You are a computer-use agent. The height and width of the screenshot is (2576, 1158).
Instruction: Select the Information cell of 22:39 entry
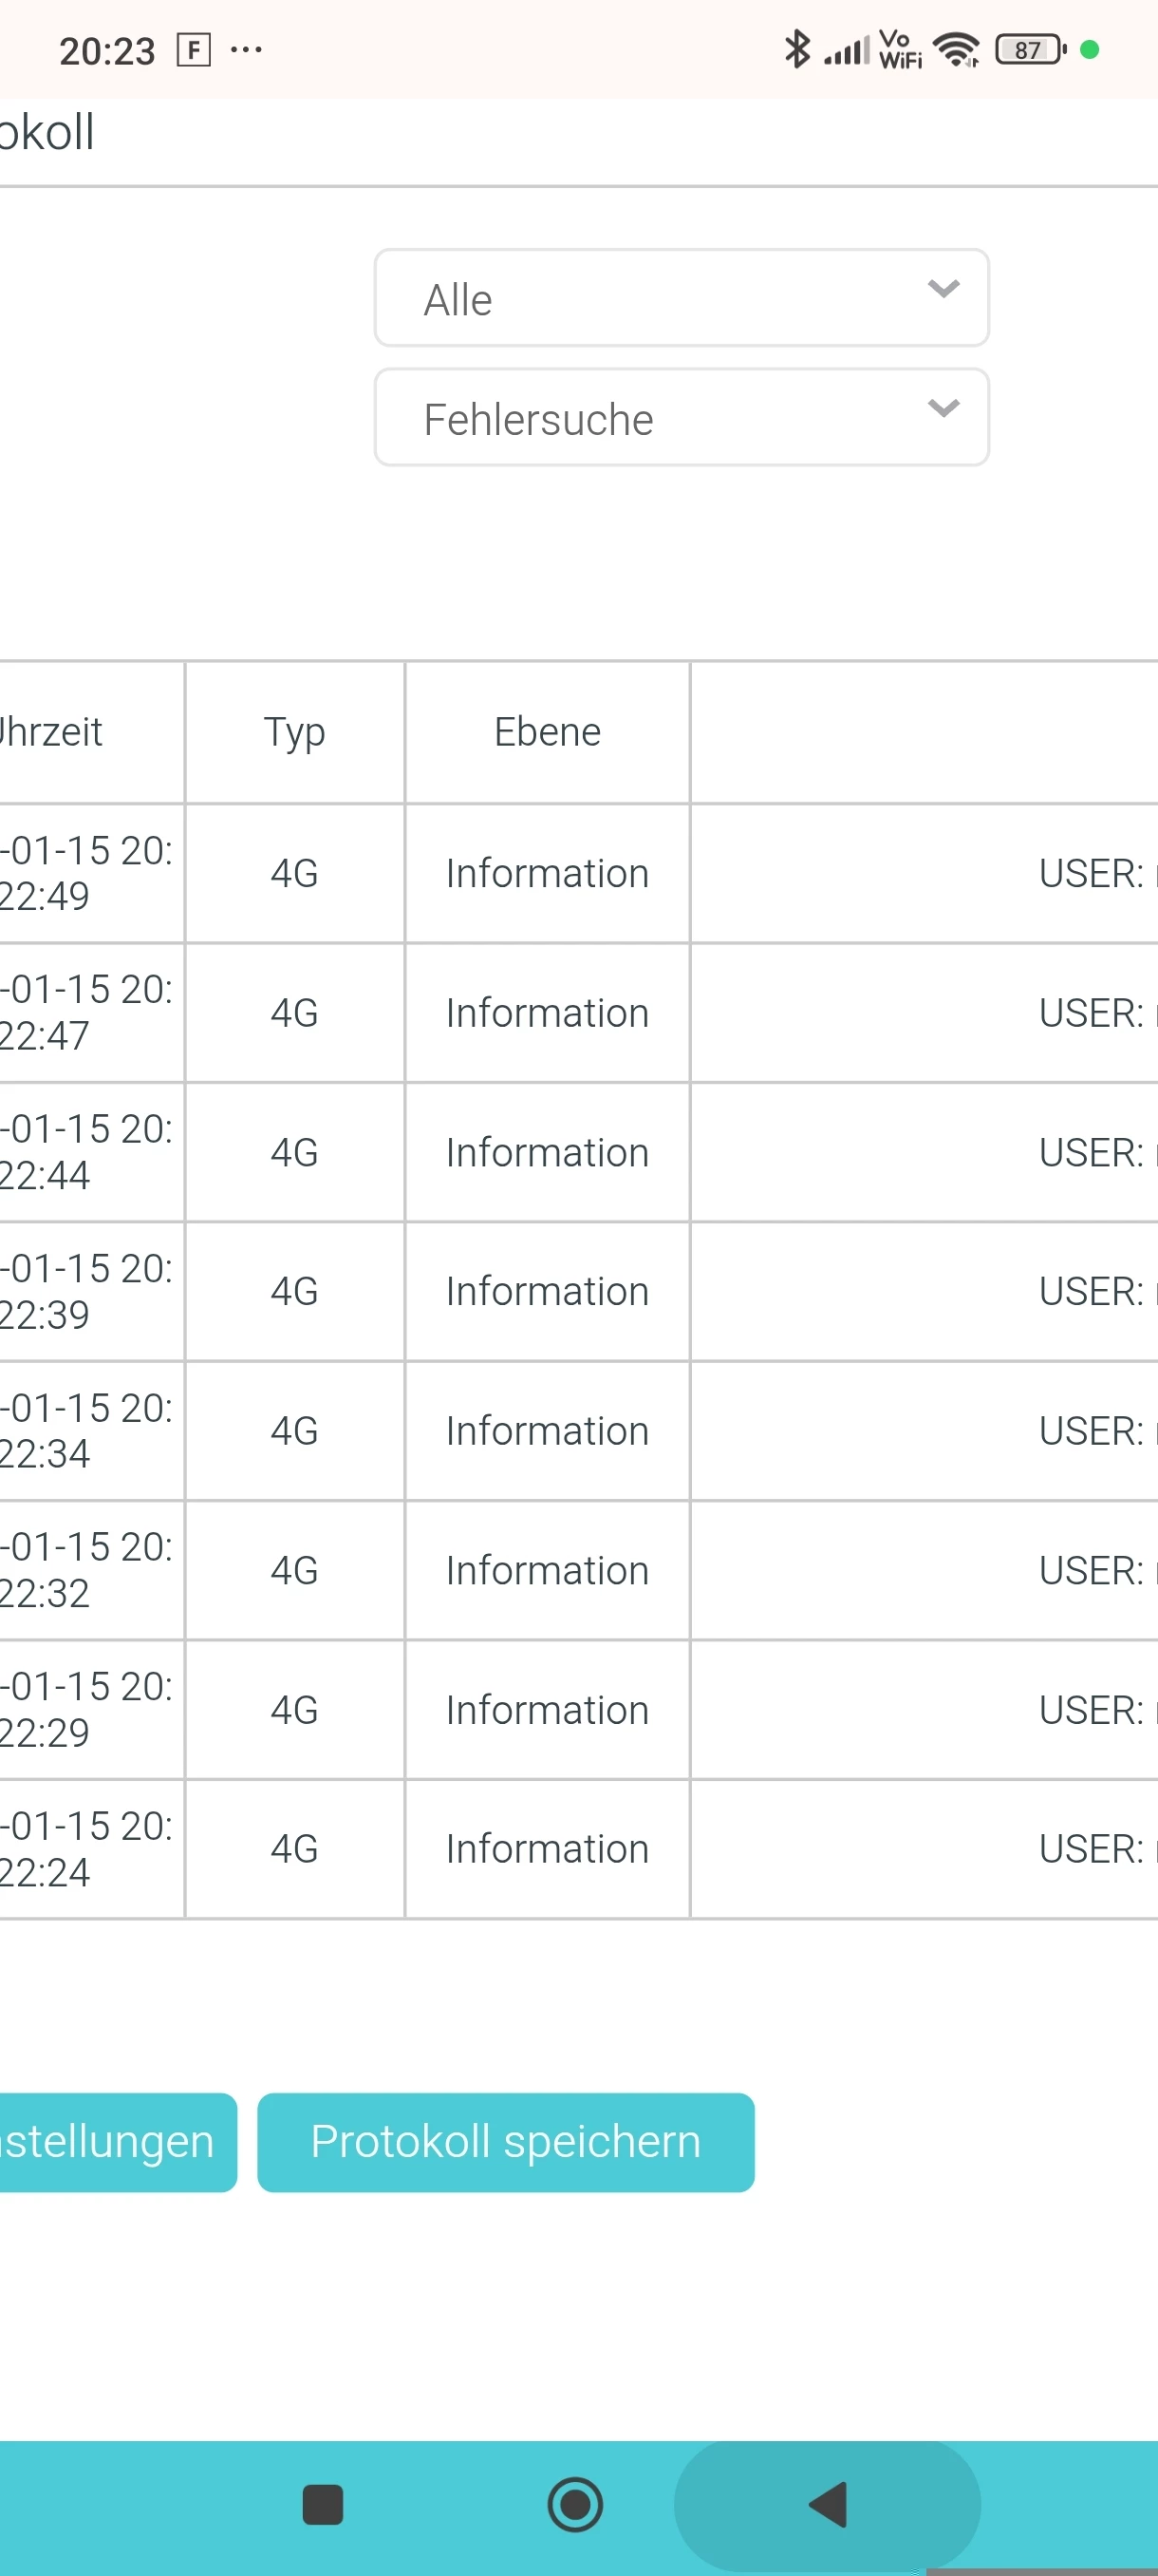pos(548,1291)
